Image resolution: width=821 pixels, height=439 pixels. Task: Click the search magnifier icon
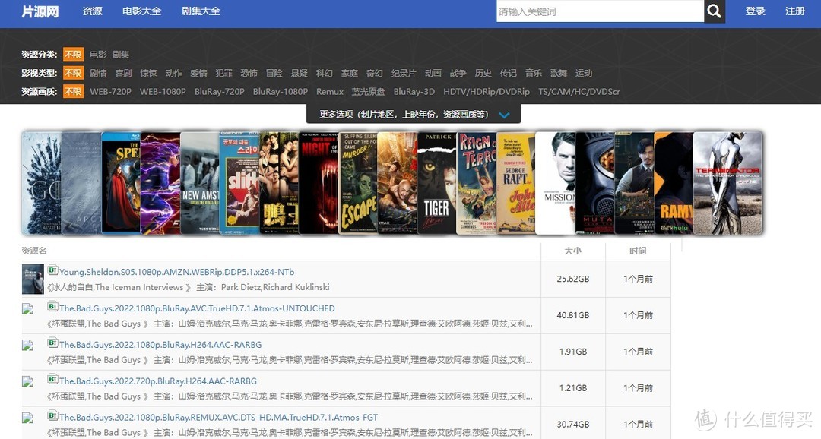click(713, 11)
